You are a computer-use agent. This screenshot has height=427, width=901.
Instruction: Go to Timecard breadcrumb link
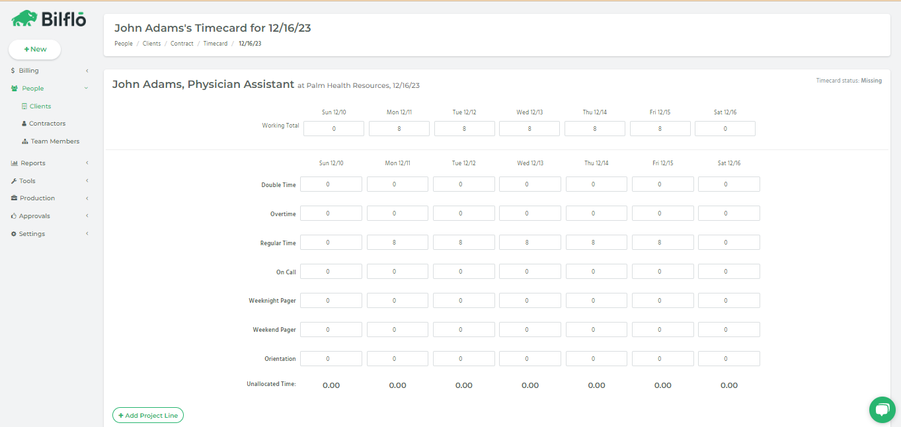[215, 44]
